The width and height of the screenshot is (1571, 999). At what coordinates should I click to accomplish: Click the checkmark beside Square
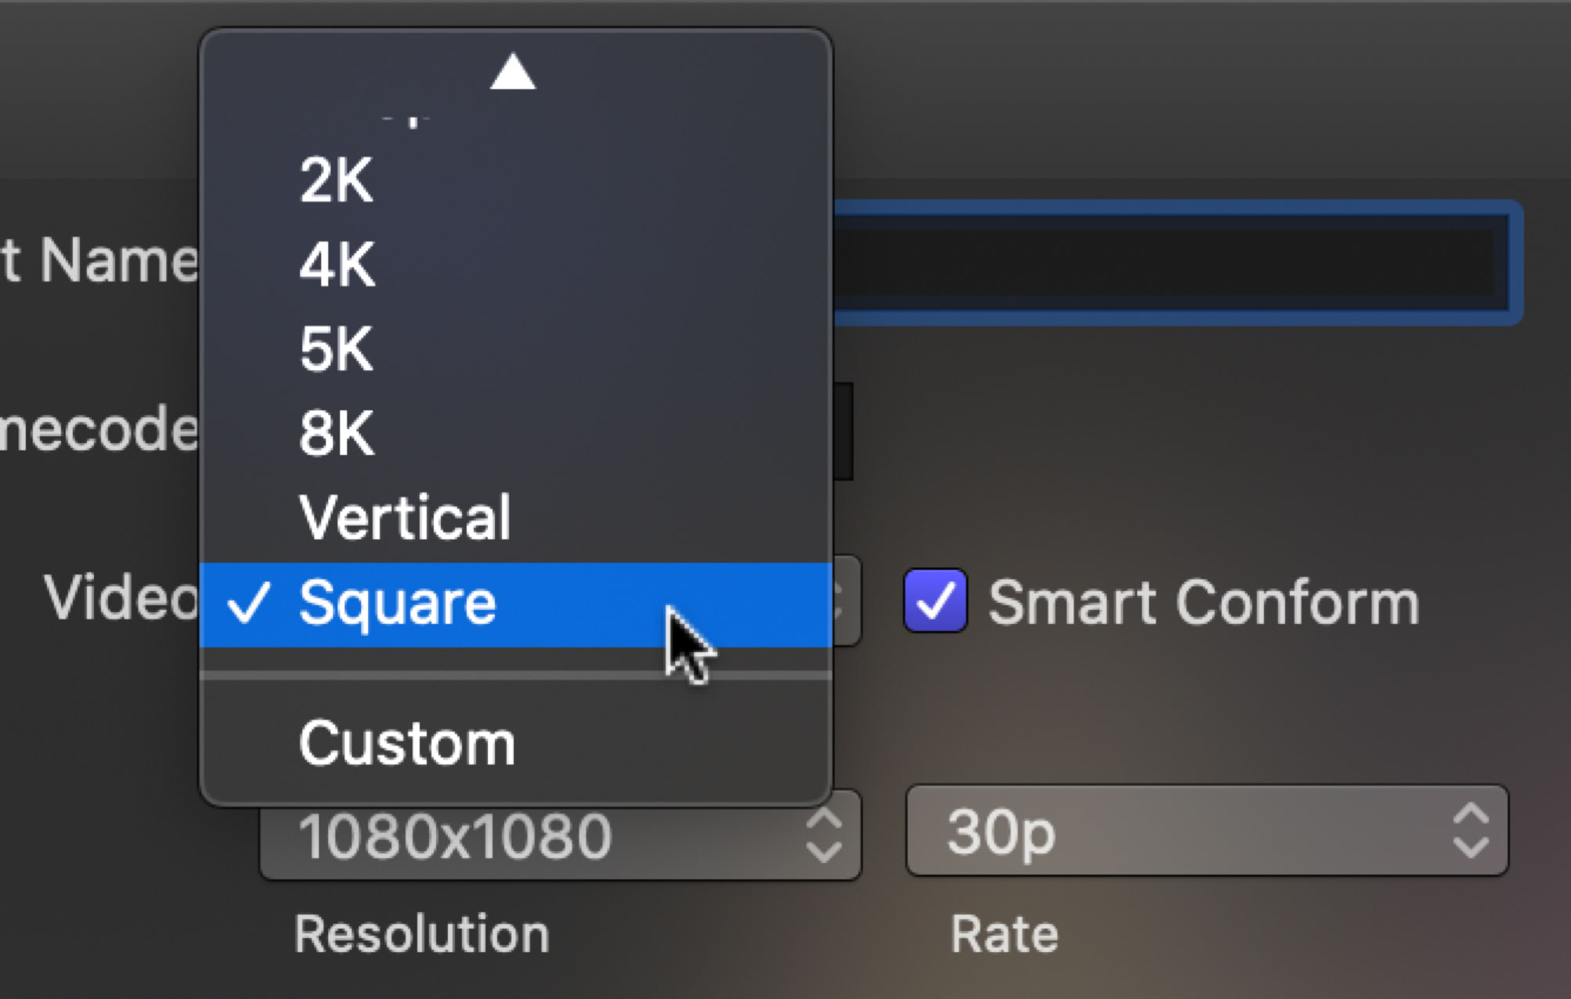[x=249, y=604]
